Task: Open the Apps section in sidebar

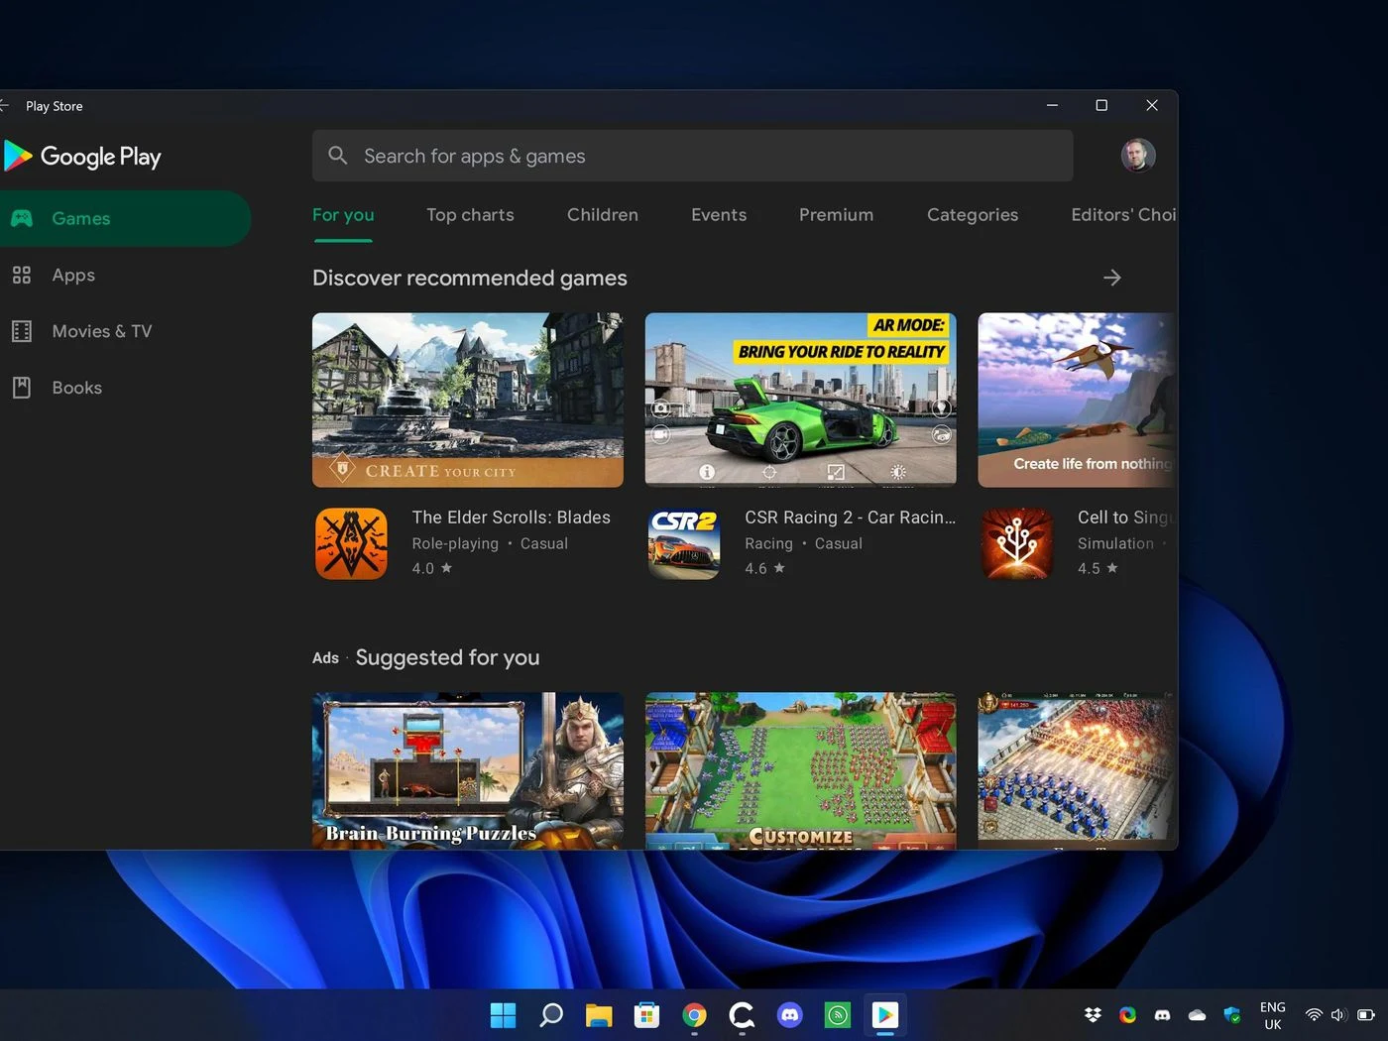Action: click(73, 275)
